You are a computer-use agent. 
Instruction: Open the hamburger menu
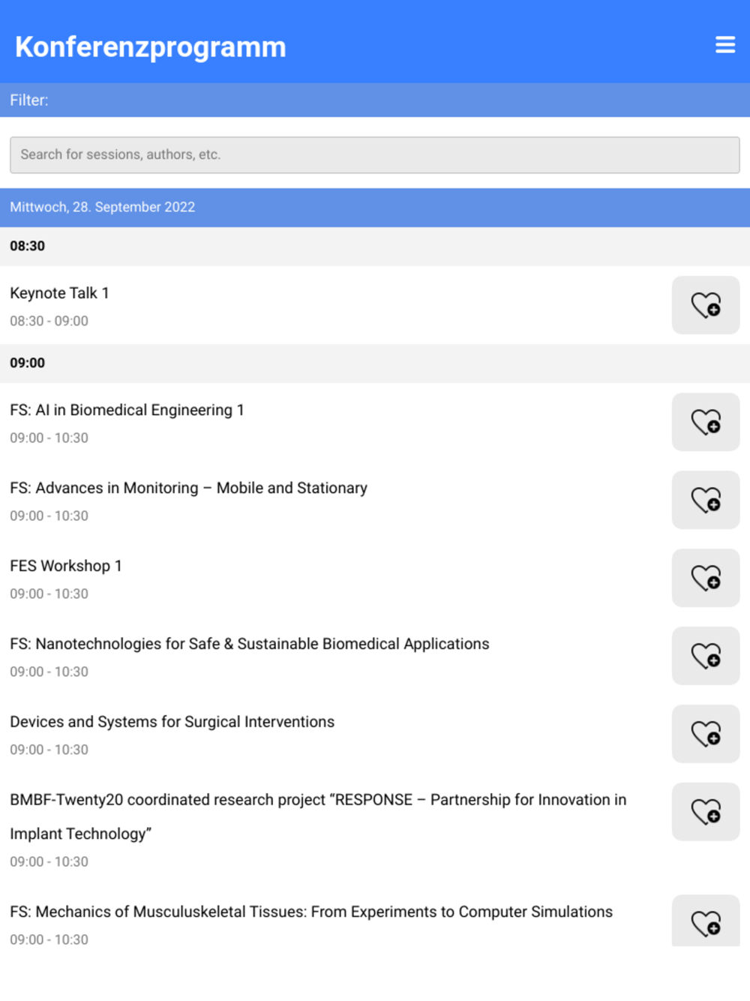[x=724, y=45]
